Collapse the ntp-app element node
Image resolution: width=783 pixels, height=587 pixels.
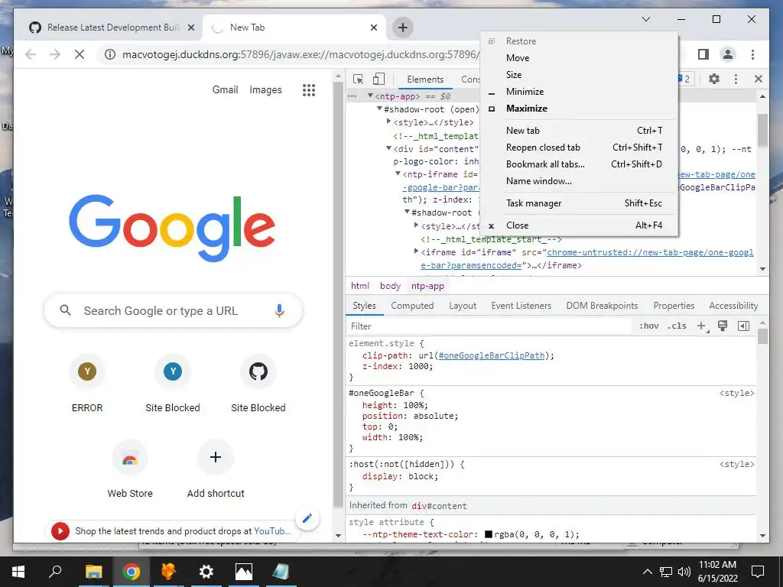pos(370,96)
